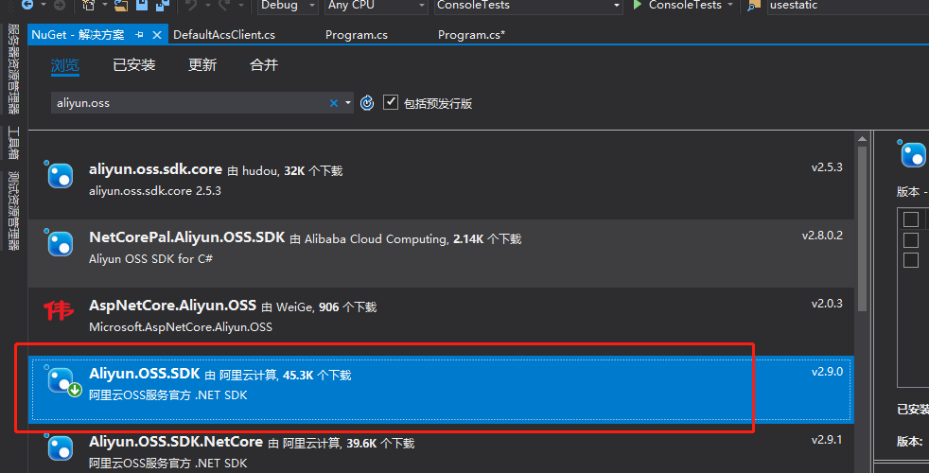Expand the NuGet search history dropdown
This screenshot has width=929, height=473.
pyautogui.click(x=348, y=103)
